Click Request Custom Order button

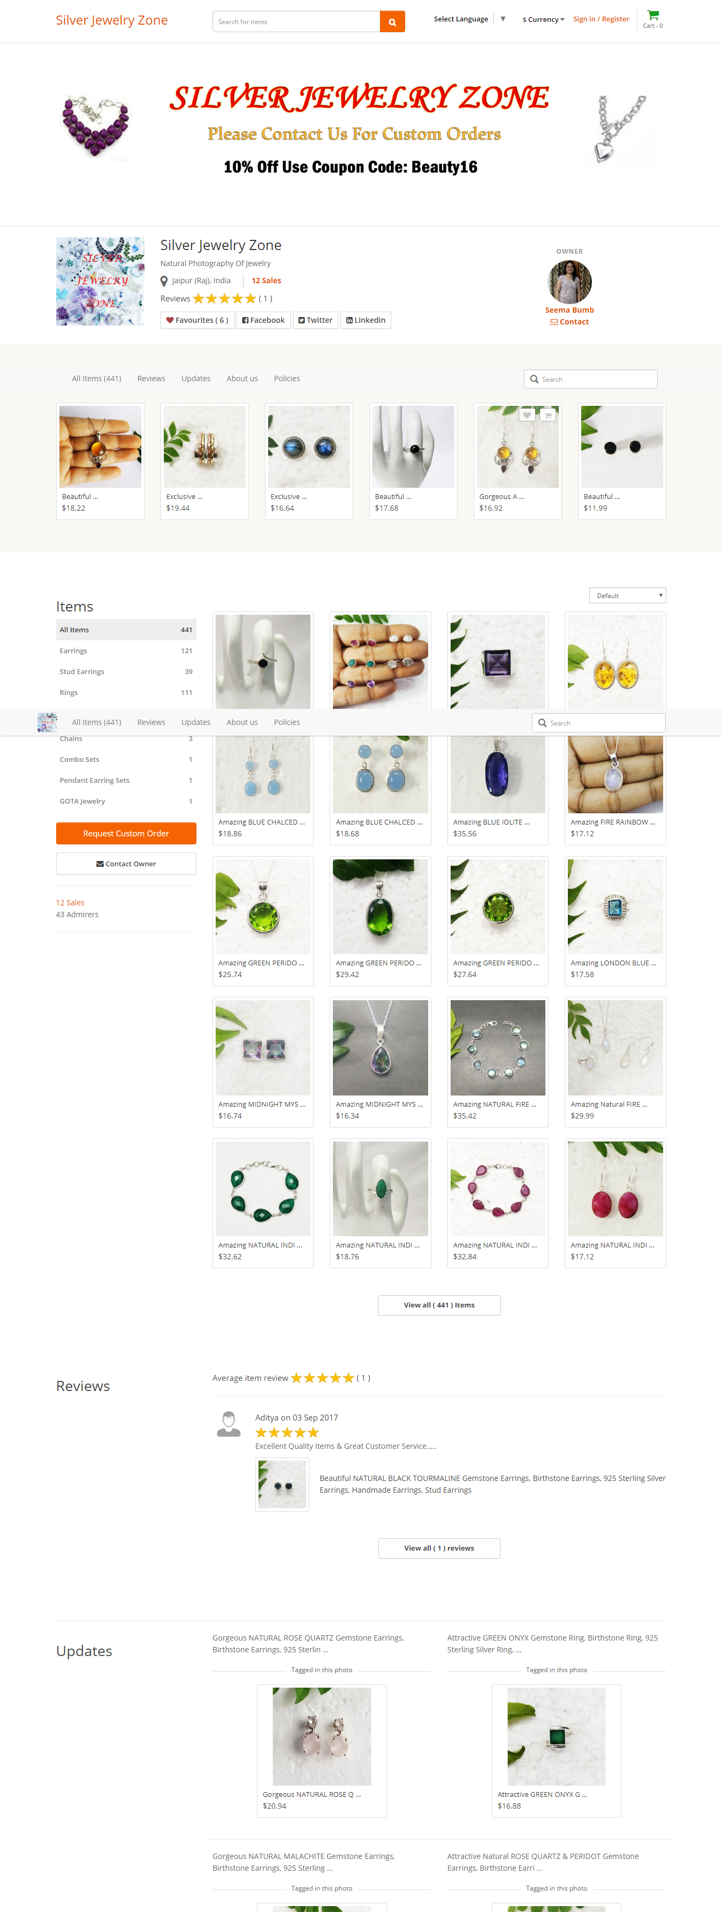(x=126, y=834)
